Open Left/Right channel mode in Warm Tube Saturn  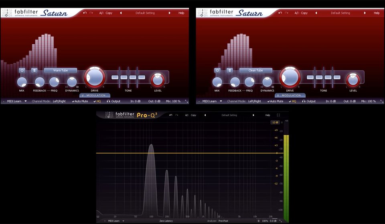pyautogui.click(x=59, y=101)
